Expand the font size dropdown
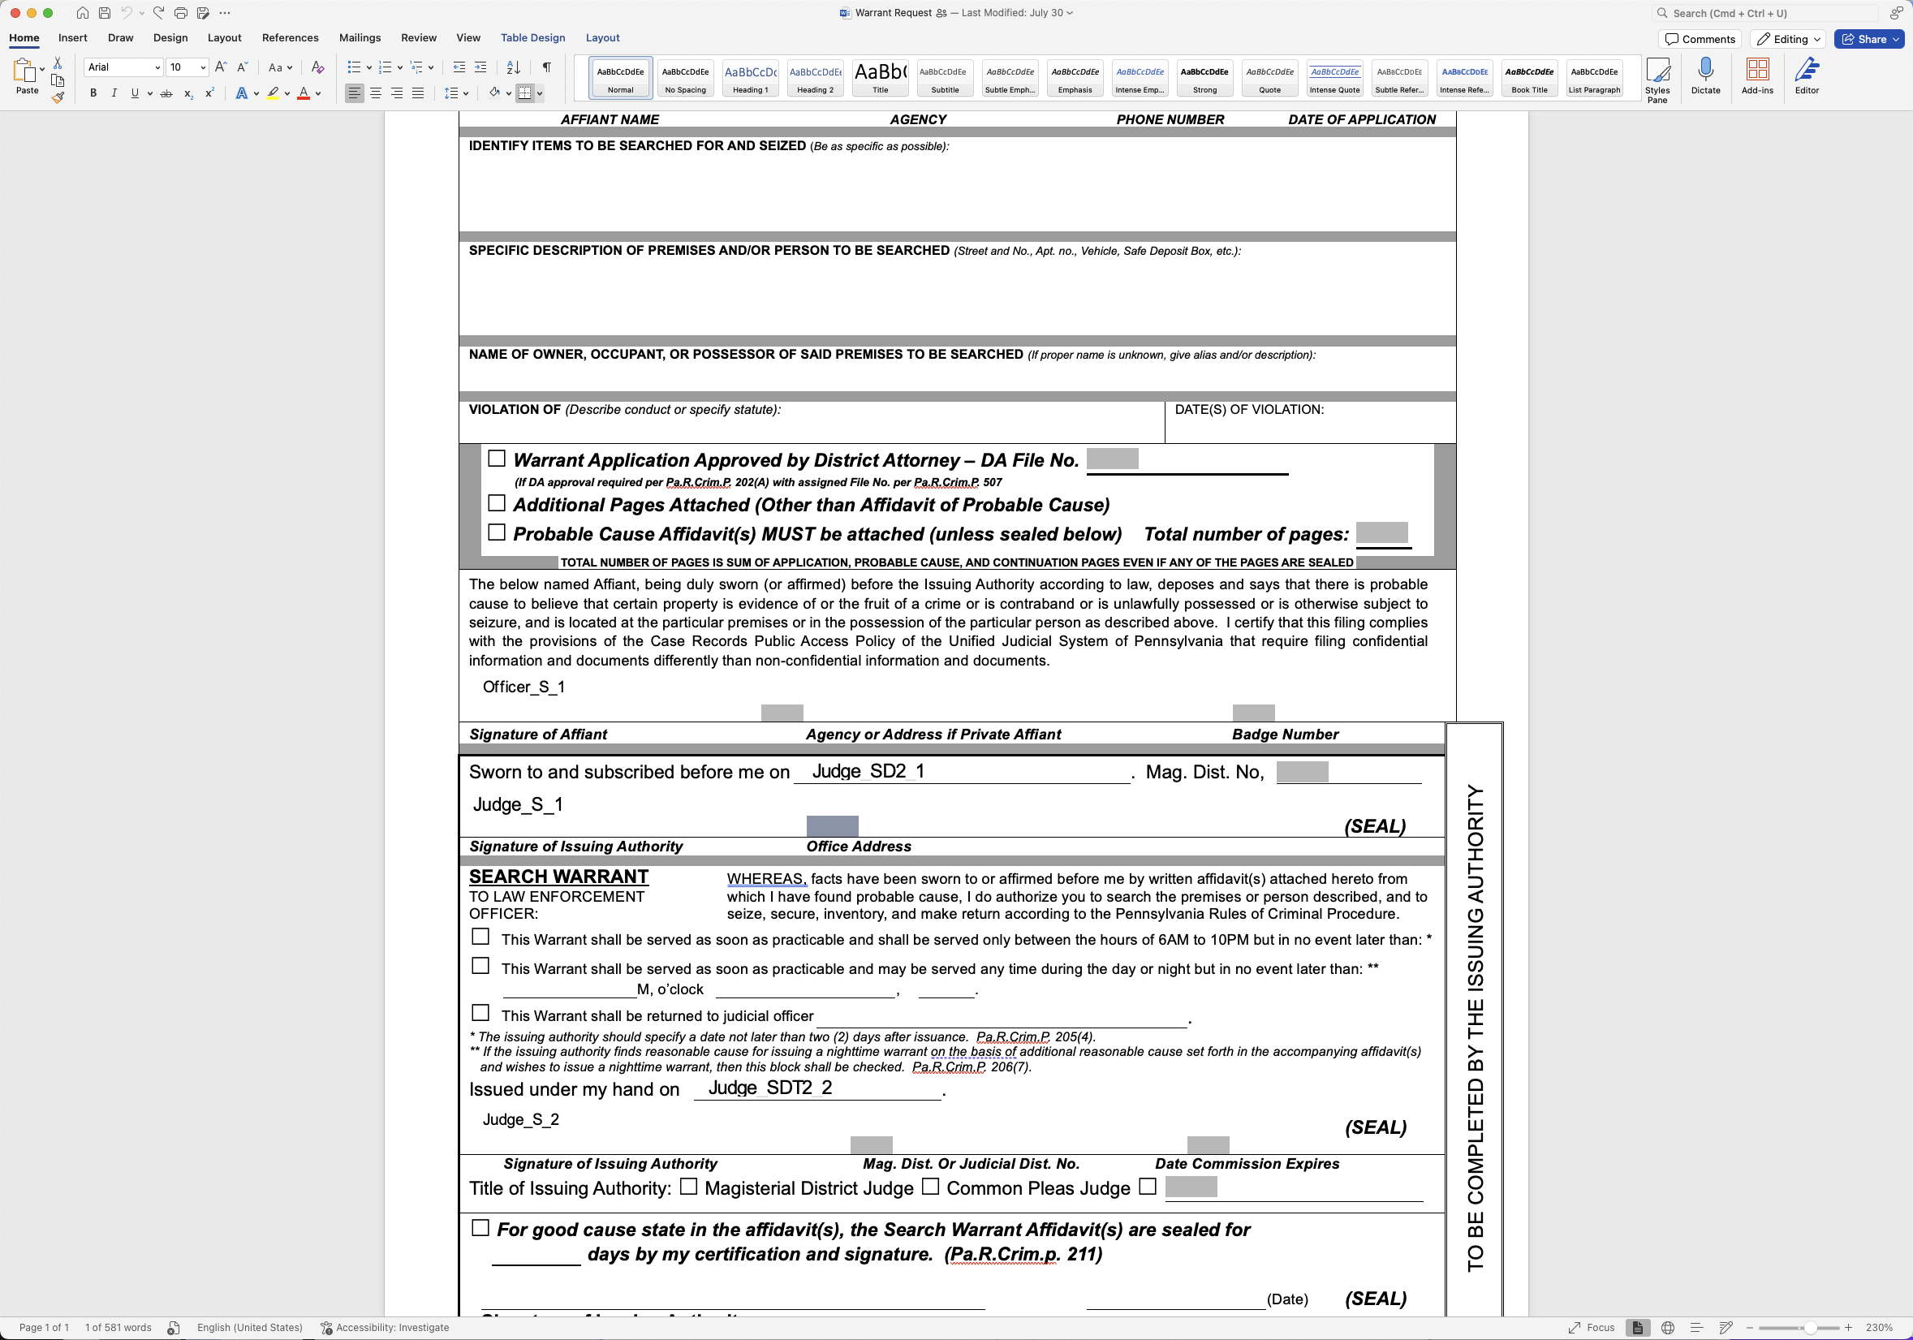The image size is (1913, 1340). [202, 67]
